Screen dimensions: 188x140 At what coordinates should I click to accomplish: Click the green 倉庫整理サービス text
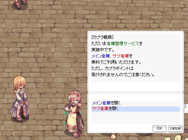[123, 44]
